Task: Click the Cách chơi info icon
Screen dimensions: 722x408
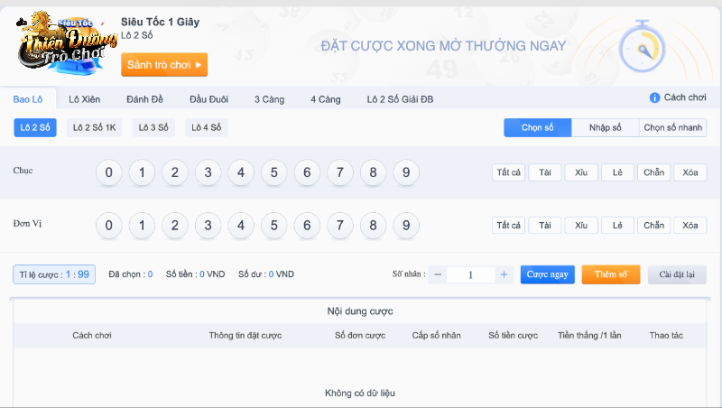Action: pos(654,97)
